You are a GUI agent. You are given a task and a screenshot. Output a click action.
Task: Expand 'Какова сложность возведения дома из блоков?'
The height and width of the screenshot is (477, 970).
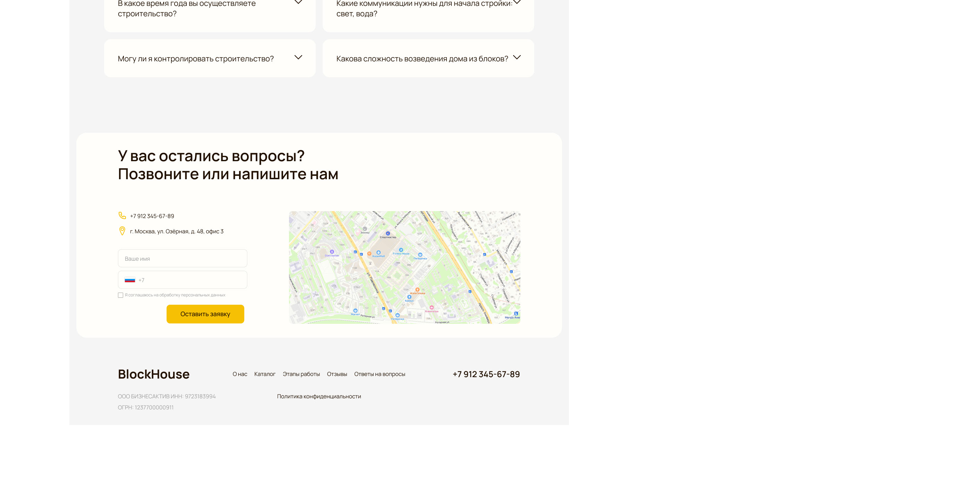(x=517, y=58)
